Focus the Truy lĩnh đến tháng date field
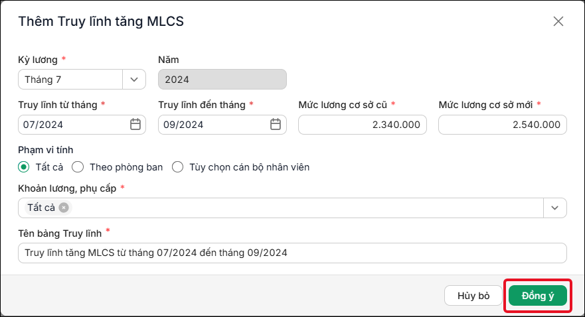The height and width of the screenshot is (317, 585). pyautogui.click(x=222, y=125)
